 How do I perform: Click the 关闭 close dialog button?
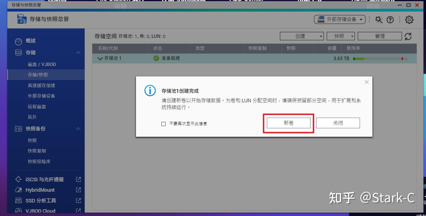point(338,123)
